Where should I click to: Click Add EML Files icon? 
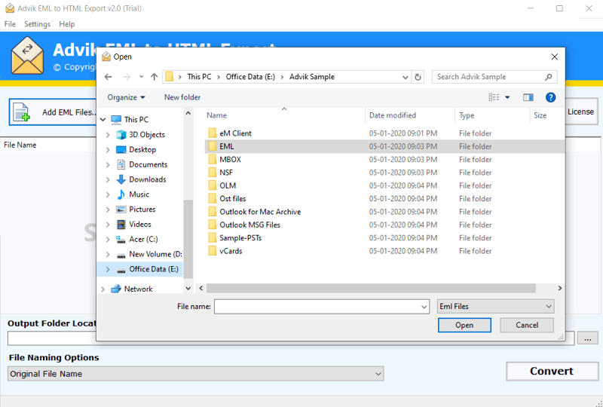(21, 112)
